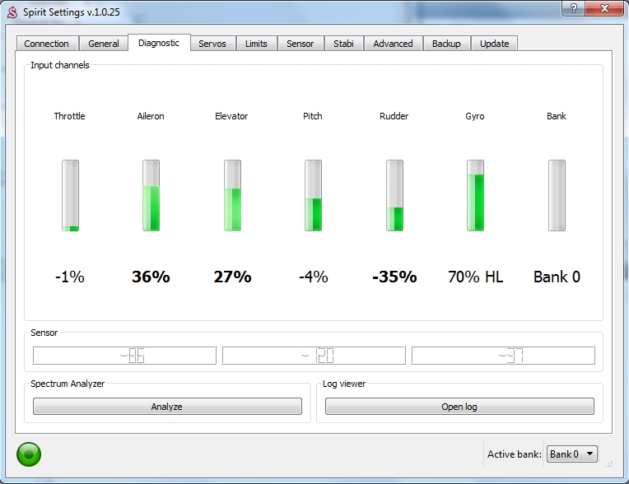The width and height of the screenshot is (629, 484).
Task: Show the Advanced tab
Action: pos(393,44)
